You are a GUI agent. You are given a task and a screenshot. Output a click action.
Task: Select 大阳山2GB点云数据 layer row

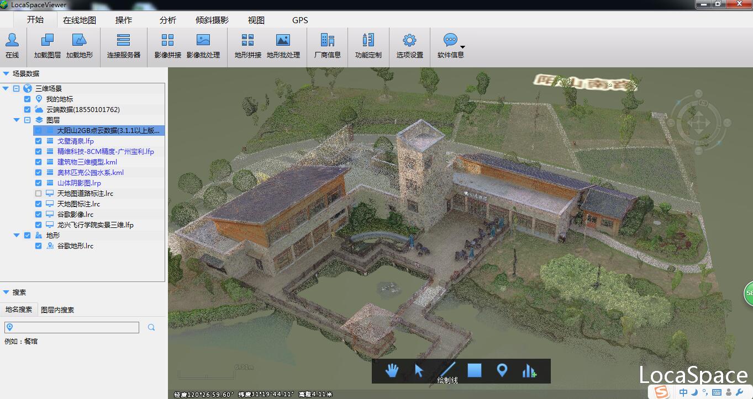tap(99, 130)
